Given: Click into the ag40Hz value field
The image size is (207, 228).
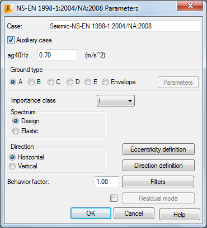Looking at the screenshot, I should [57, 55].
